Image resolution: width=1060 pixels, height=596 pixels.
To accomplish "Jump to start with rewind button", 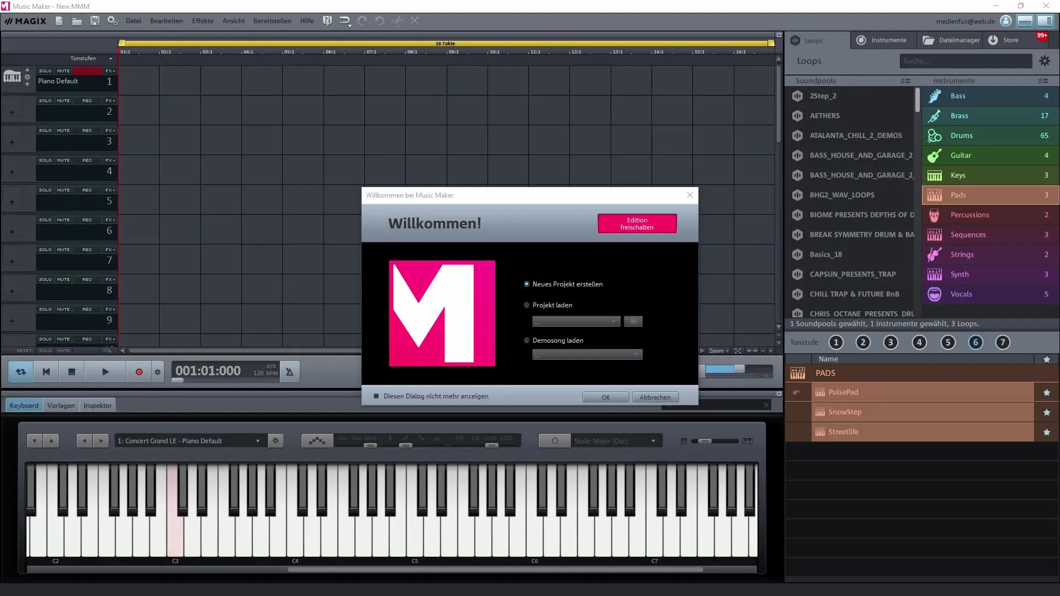I will tap(46, 372).
